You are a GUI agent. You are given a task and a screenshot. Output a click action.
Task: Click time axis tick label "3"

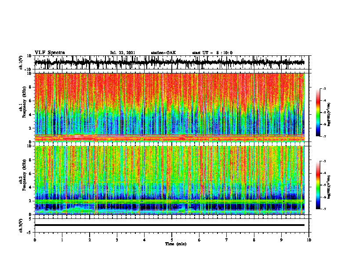117,240
